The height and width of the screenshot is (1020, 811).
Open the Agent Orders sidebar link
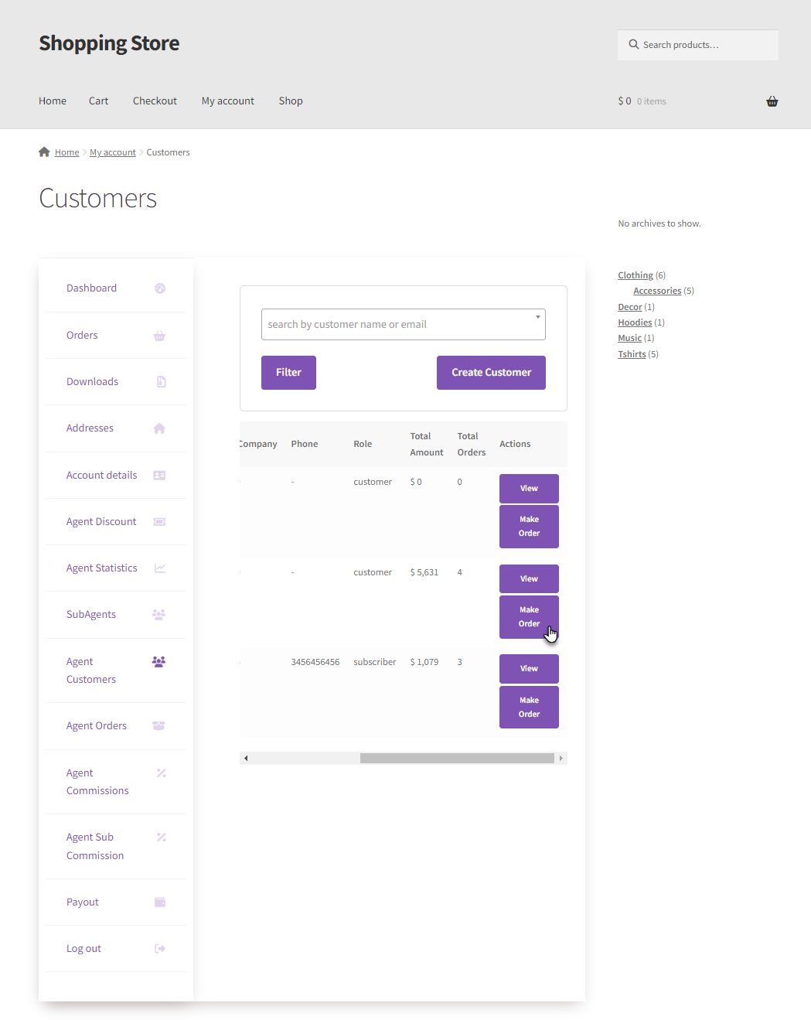(x=97, y=726)
